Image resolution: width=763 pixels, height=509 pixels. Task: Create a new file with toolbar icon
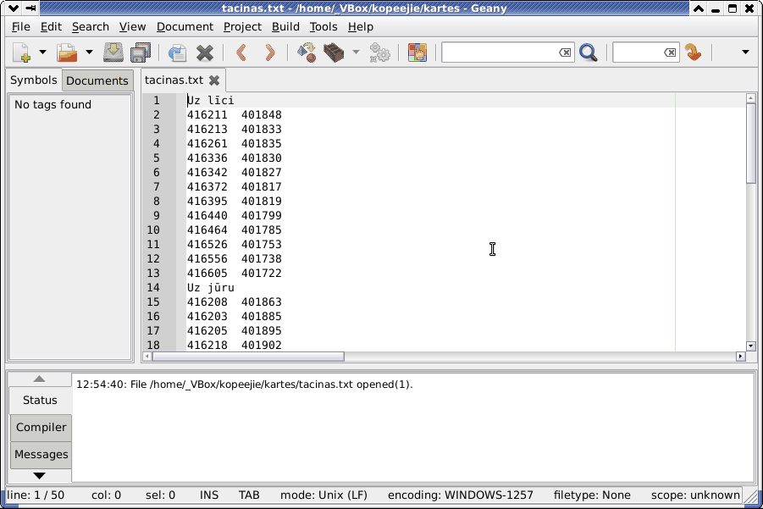click(22, 53)
